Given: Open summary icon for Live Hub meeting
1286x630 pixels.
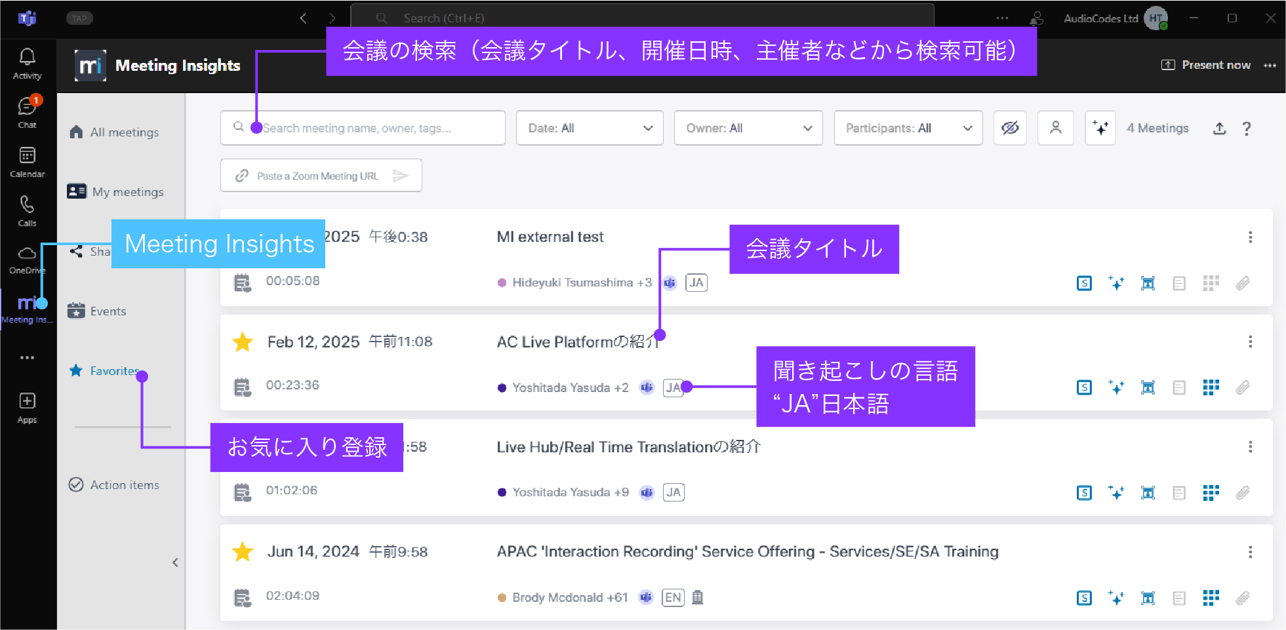Looking at the screenshot, I should click(1084, 492).
